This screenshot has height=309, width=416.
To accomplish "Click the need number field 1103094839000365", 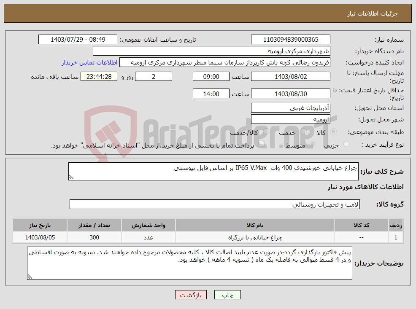I will (x=291, y=40).
